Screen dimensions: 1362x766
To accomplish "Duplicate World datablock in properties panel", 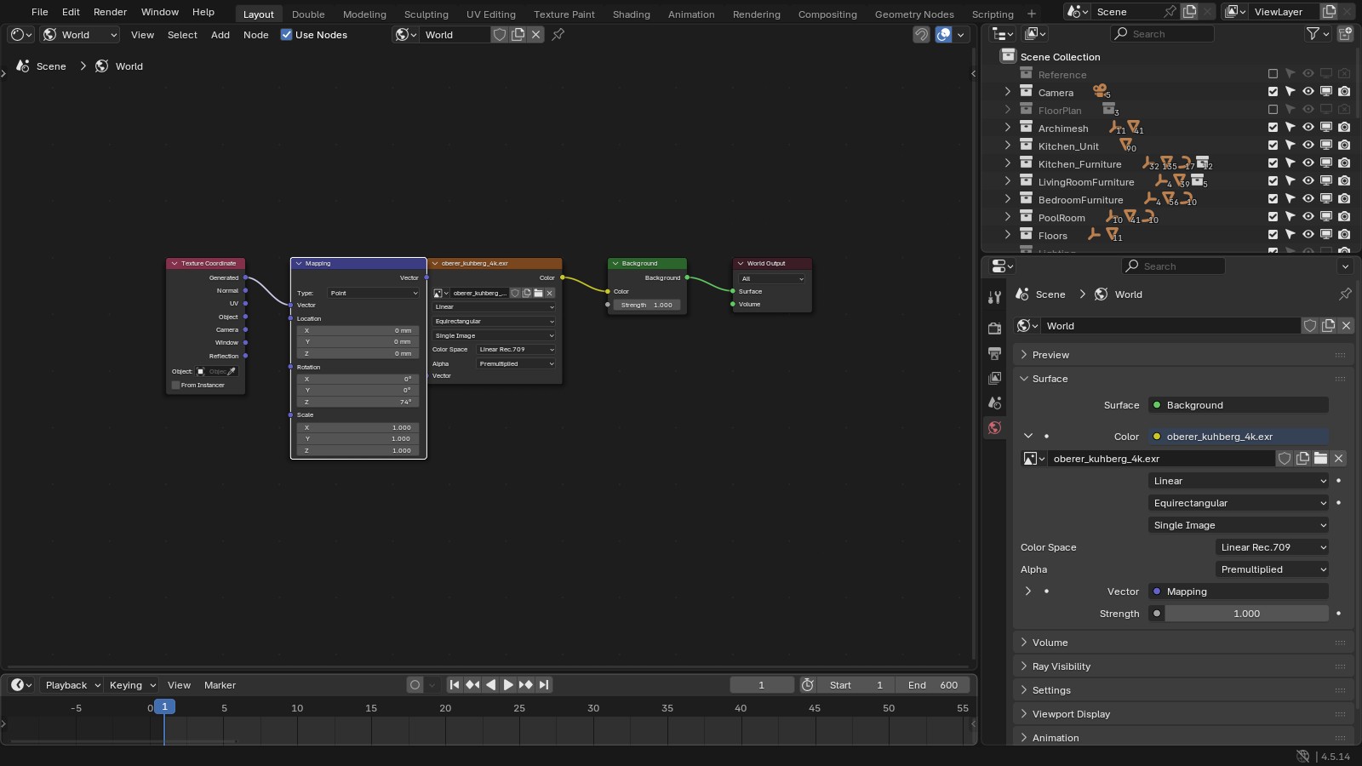I will 1328,326.
